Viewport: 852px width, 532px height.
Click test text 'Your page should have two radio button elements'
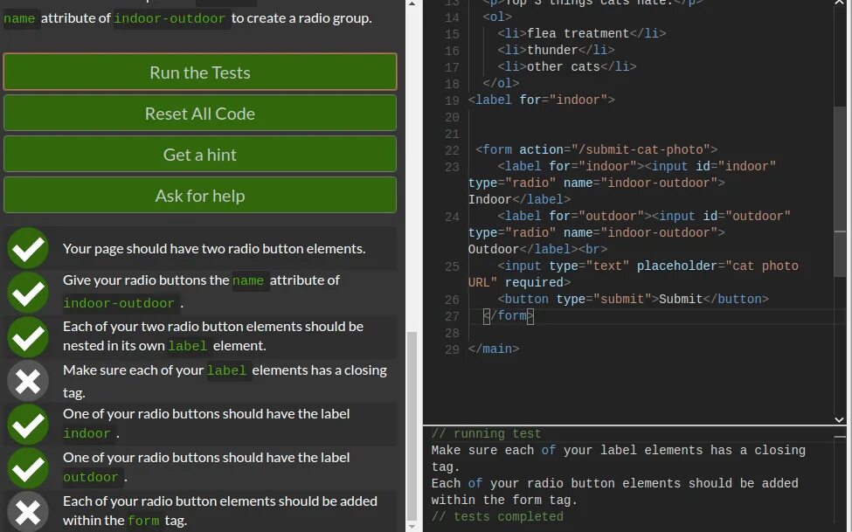pos(214,248)
